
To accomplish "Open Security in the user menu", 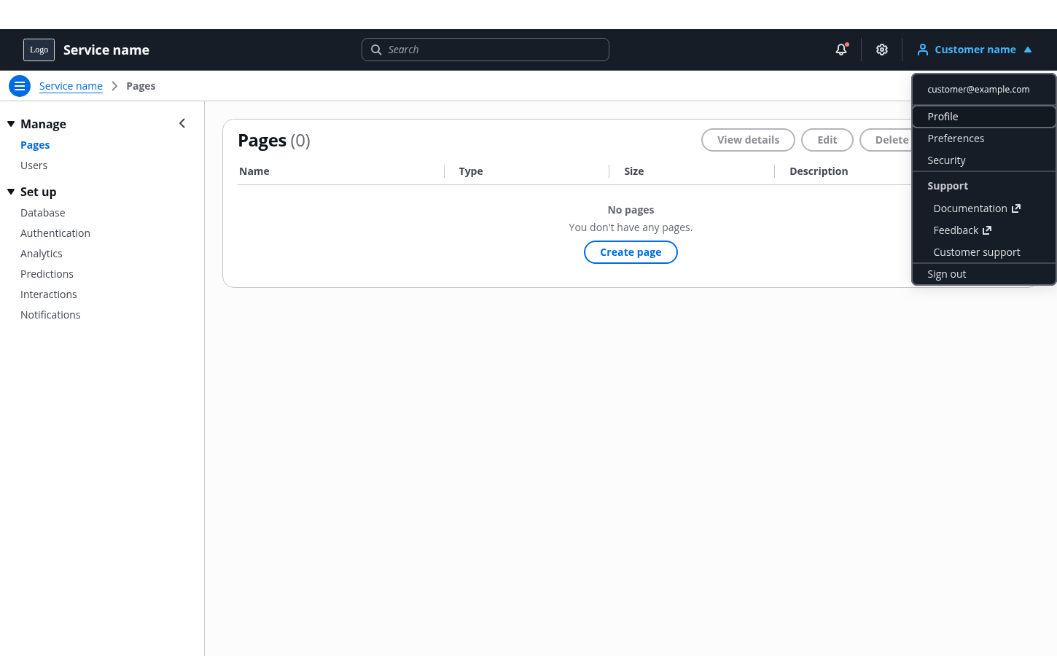I will [984, 160].
